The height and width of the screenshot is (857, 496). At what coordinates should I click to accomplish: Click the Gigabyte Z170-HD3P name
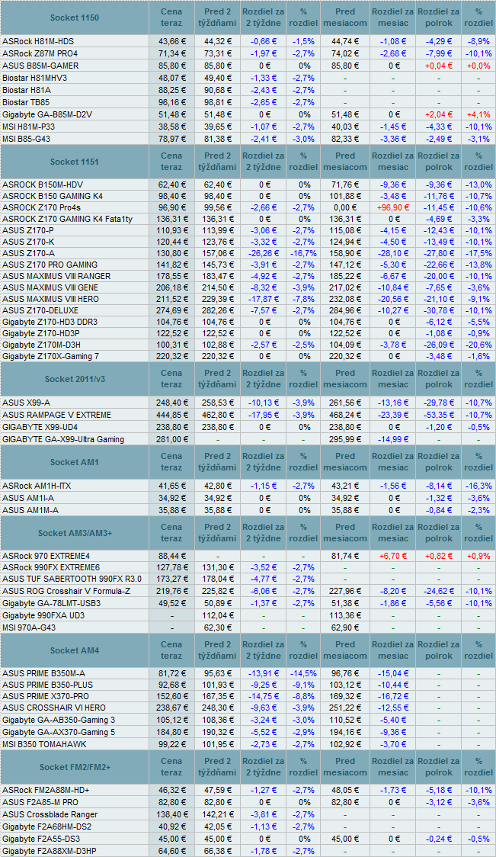click(41, 333)
